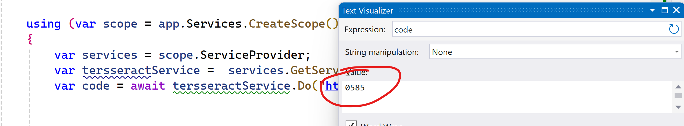Click the await keyword
This screenshot has height=126, width=684.
pyautogui.click(x=148, y=86)
